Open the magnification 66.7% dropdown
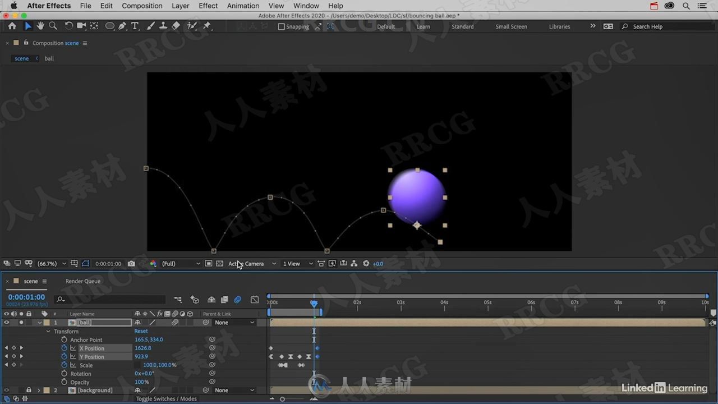The width and height of the screenshot is (718, 404). 51,264
